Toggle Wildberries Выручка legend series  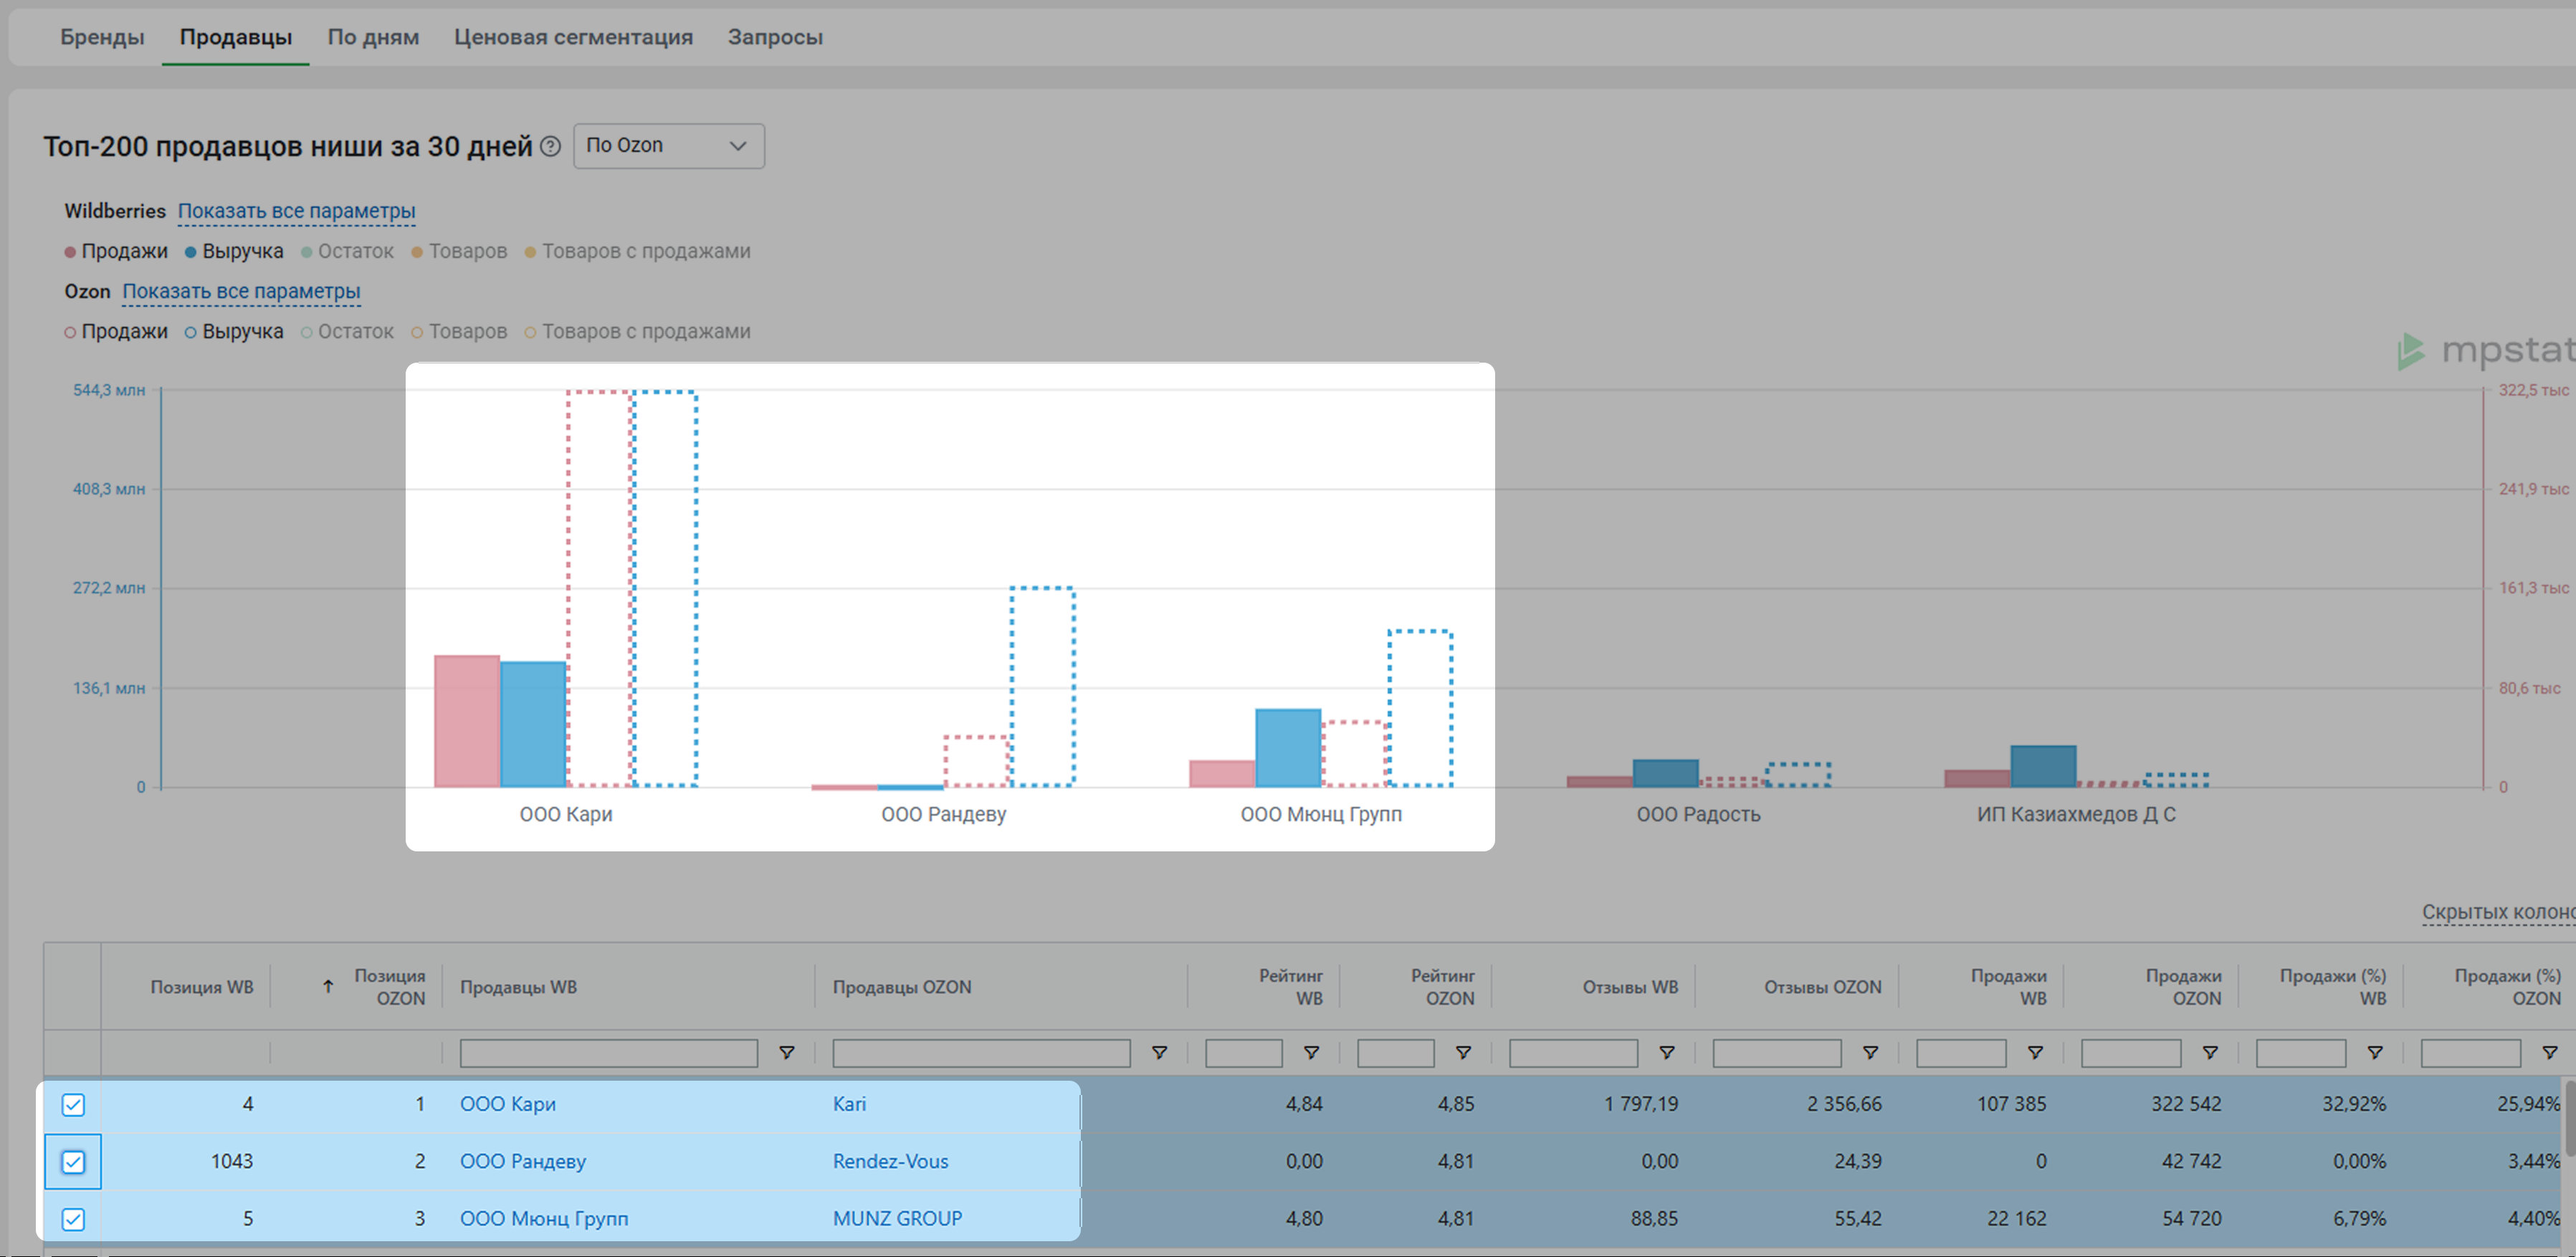pos(234,251)
